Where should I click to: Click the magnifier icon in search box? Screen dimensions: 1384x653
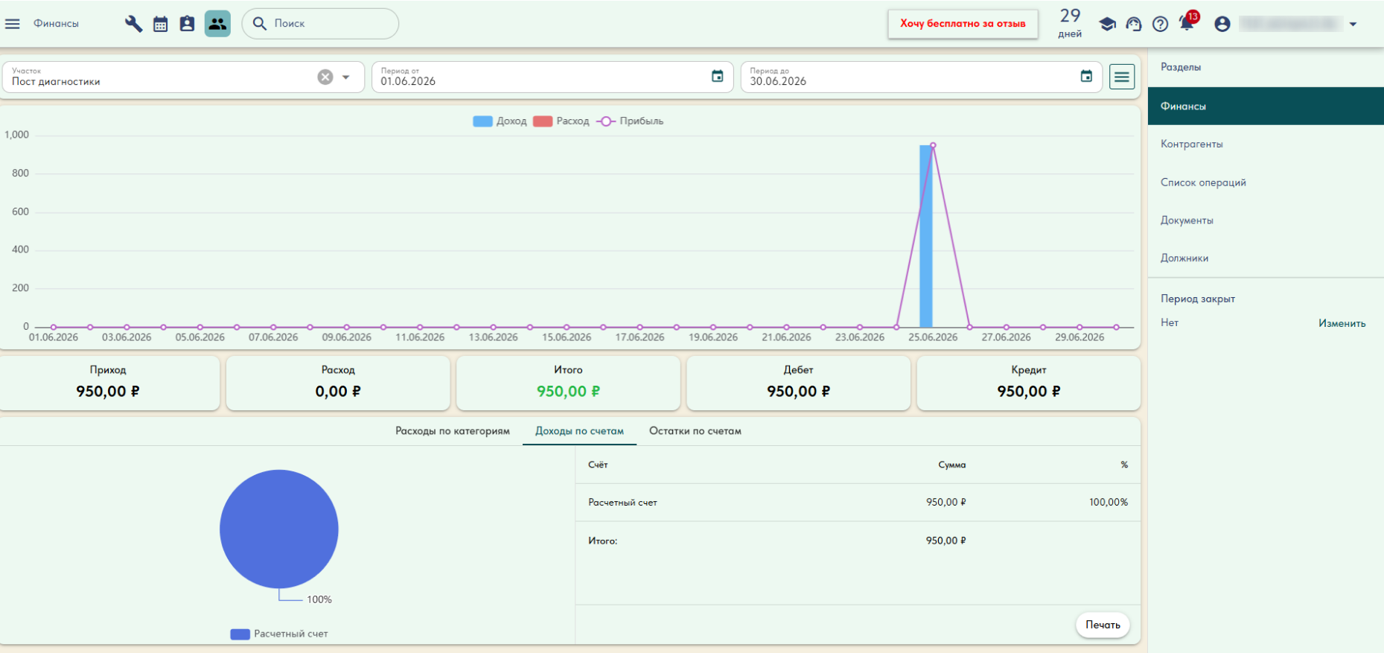coord(260,24)
